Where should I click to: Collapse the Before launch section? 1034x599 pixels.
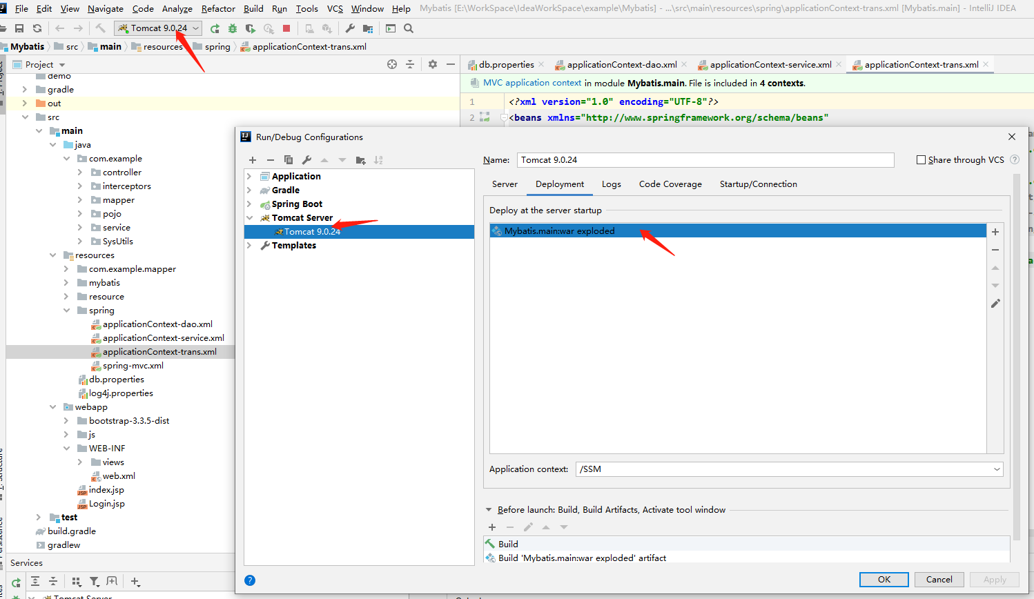[489, 510]
